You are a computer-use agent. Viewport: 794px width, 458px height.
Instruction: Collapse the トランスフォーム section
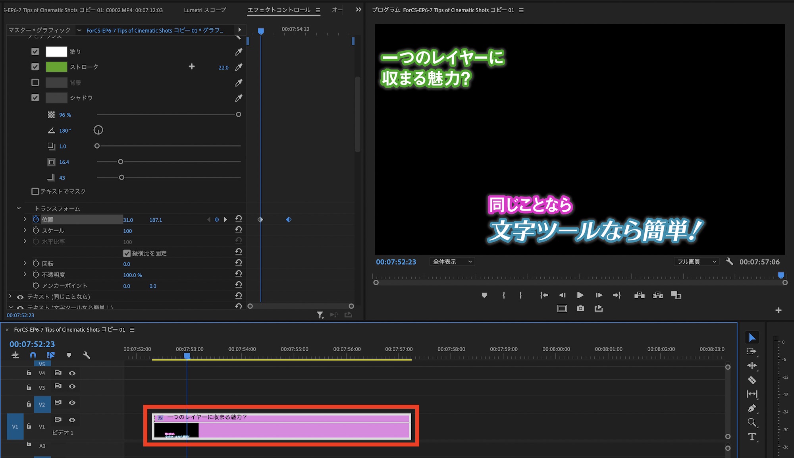pos(18,208)
